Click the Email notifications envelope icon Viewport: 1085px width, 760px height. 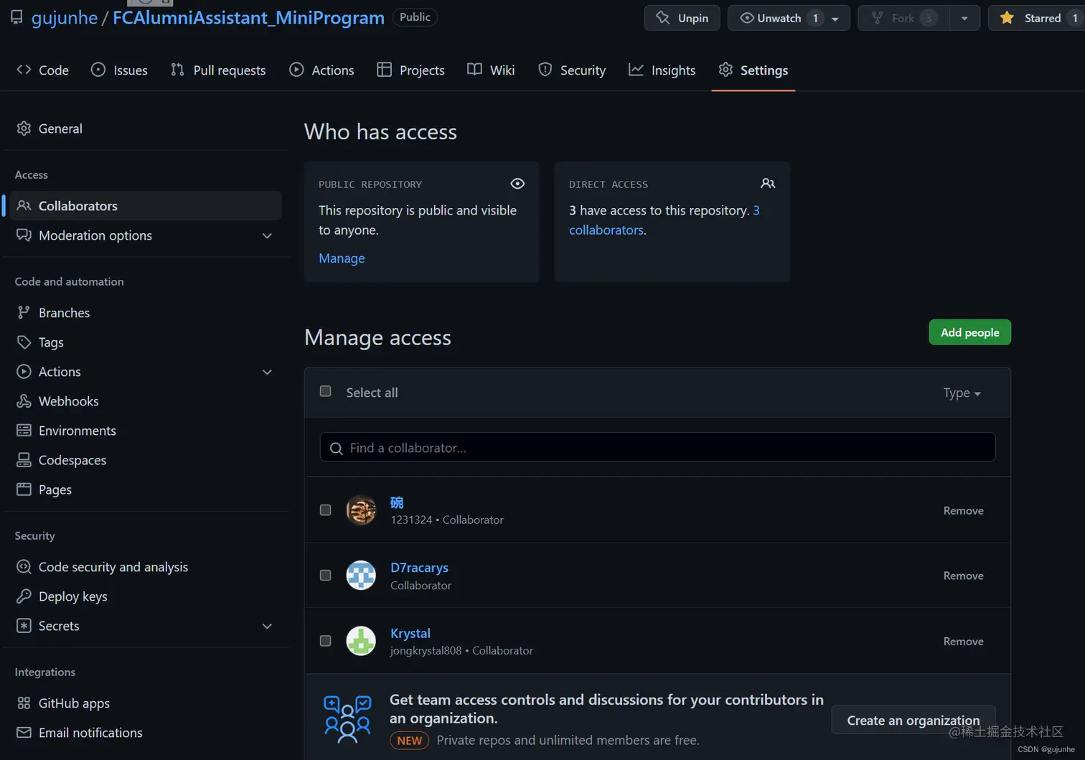(24, 733)
